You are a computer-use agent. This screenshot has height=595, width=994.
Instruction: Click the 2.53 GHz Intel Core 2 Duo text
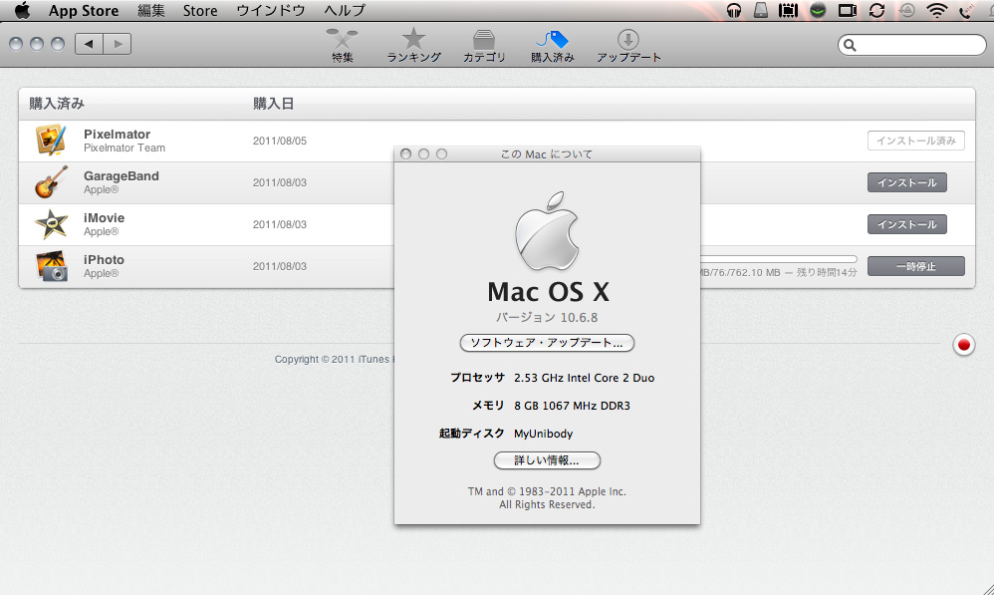point(584,378)
